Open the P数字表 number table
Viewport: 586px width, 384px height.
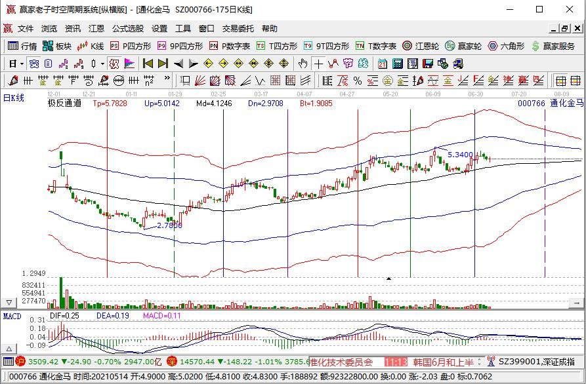pos(230,46)
